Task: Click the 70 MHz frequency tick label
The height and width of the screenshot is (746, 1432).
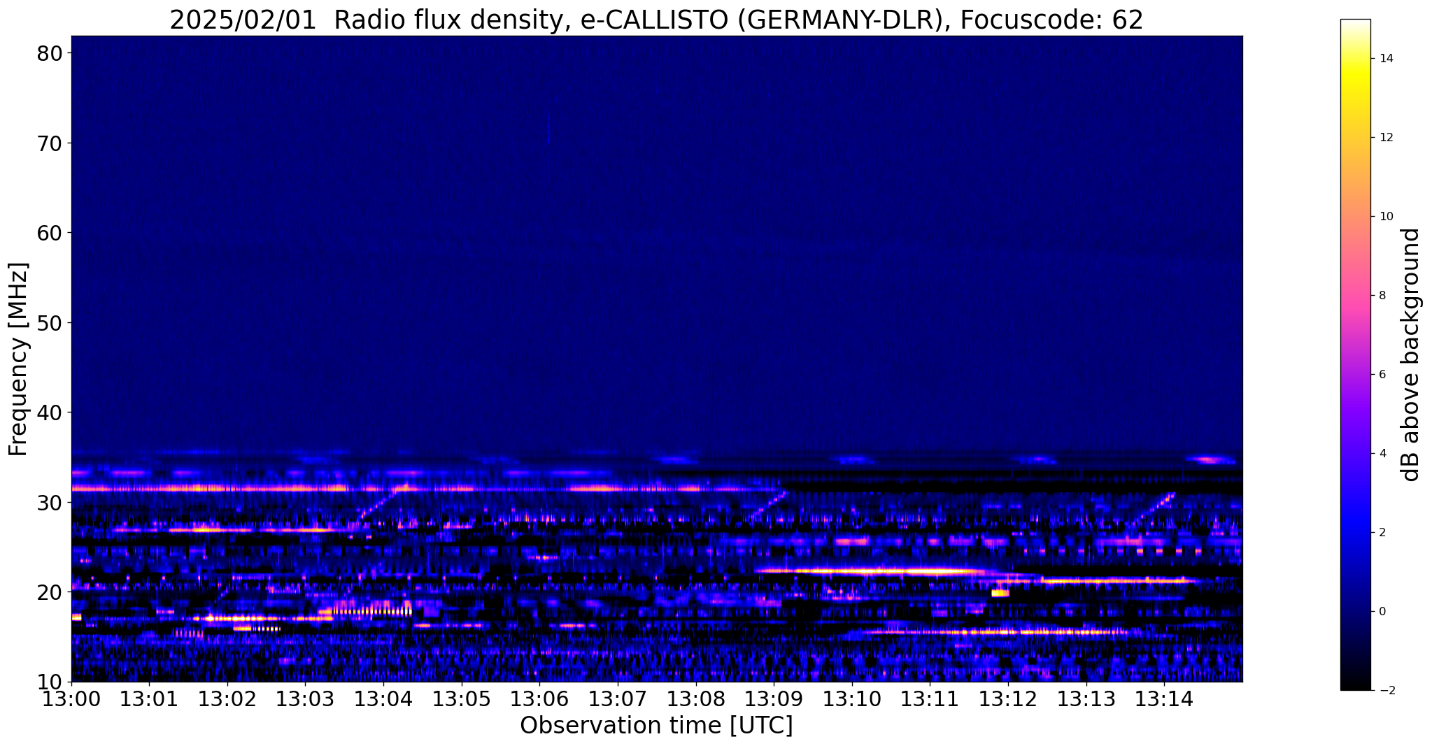Action: [50, 143]
